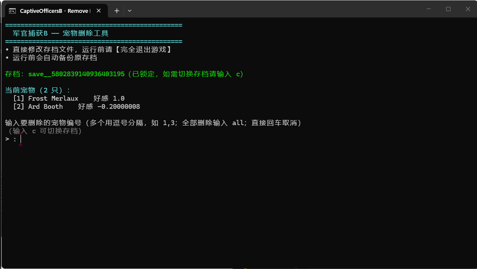Click the save name 'save__5802839140936403195'
Screen dimensions: 477x269
[x=76, y=74]
